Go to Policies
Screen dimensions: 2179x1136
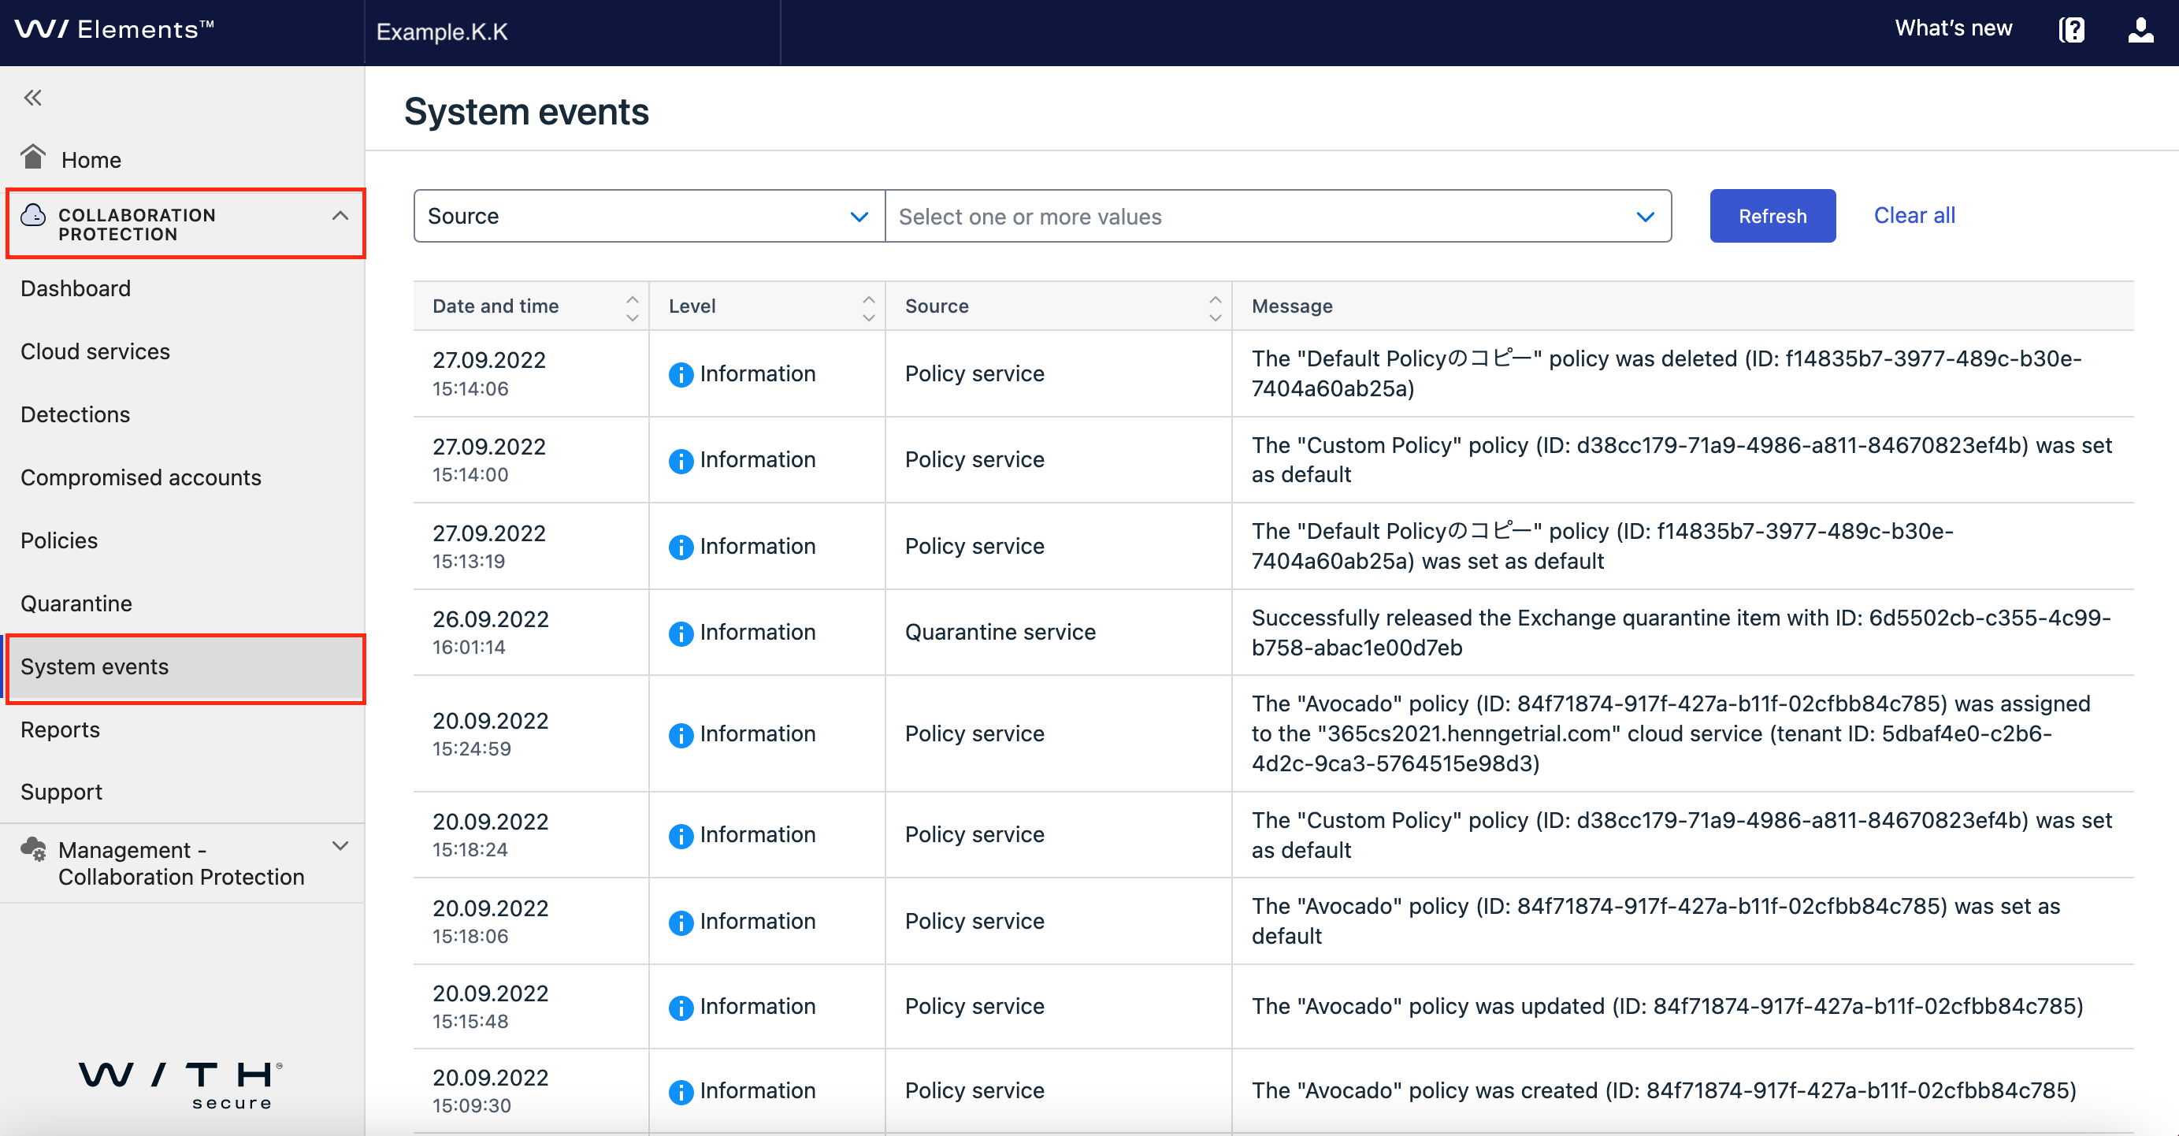pyautogui.click(x=59, y=540)
